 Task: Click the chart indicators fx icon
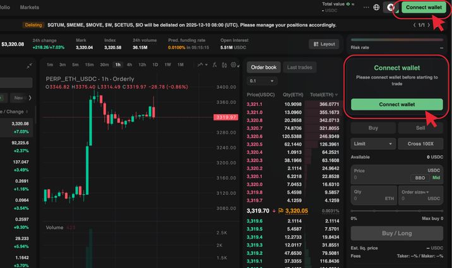(215, 64)
